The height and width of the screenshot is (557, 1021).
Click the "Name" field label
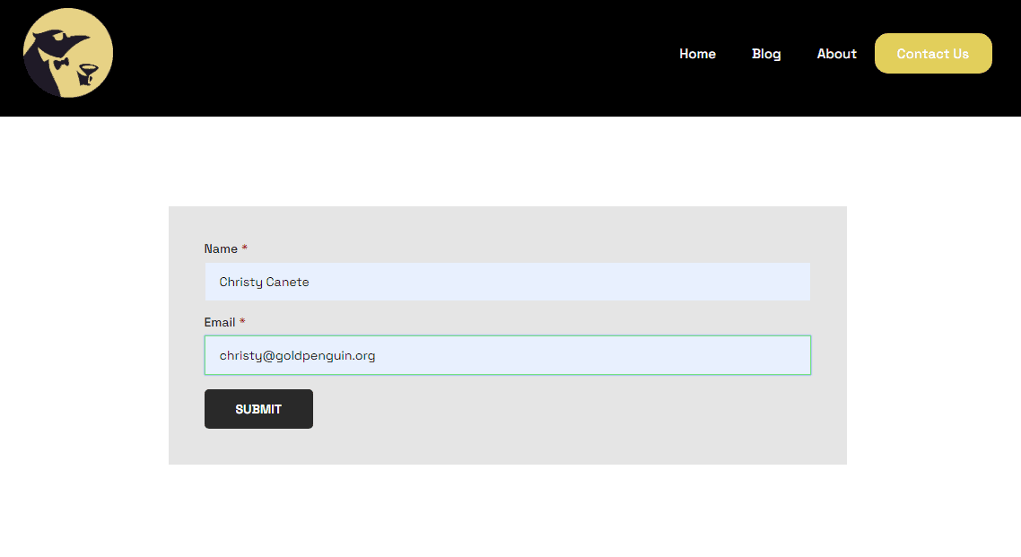pyautogui.click(x=221, y=249)
